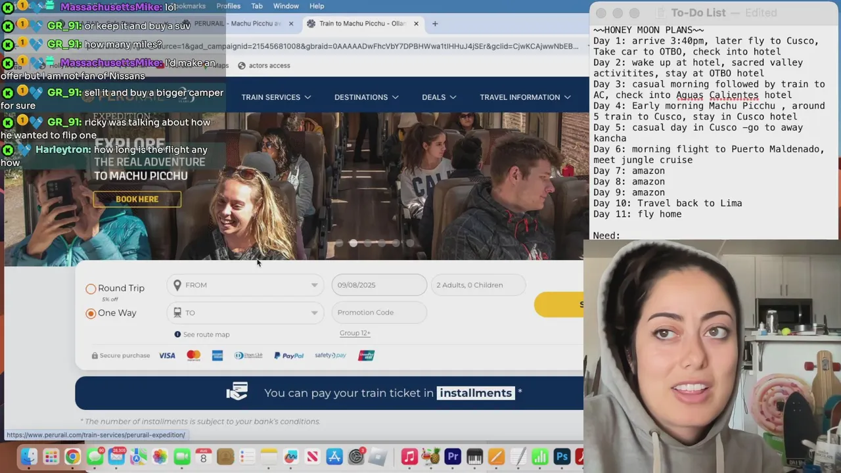The height and width of the screenshot is (473, 841).
Task: Open Numbers from the dock
Action: coord(539,457)
